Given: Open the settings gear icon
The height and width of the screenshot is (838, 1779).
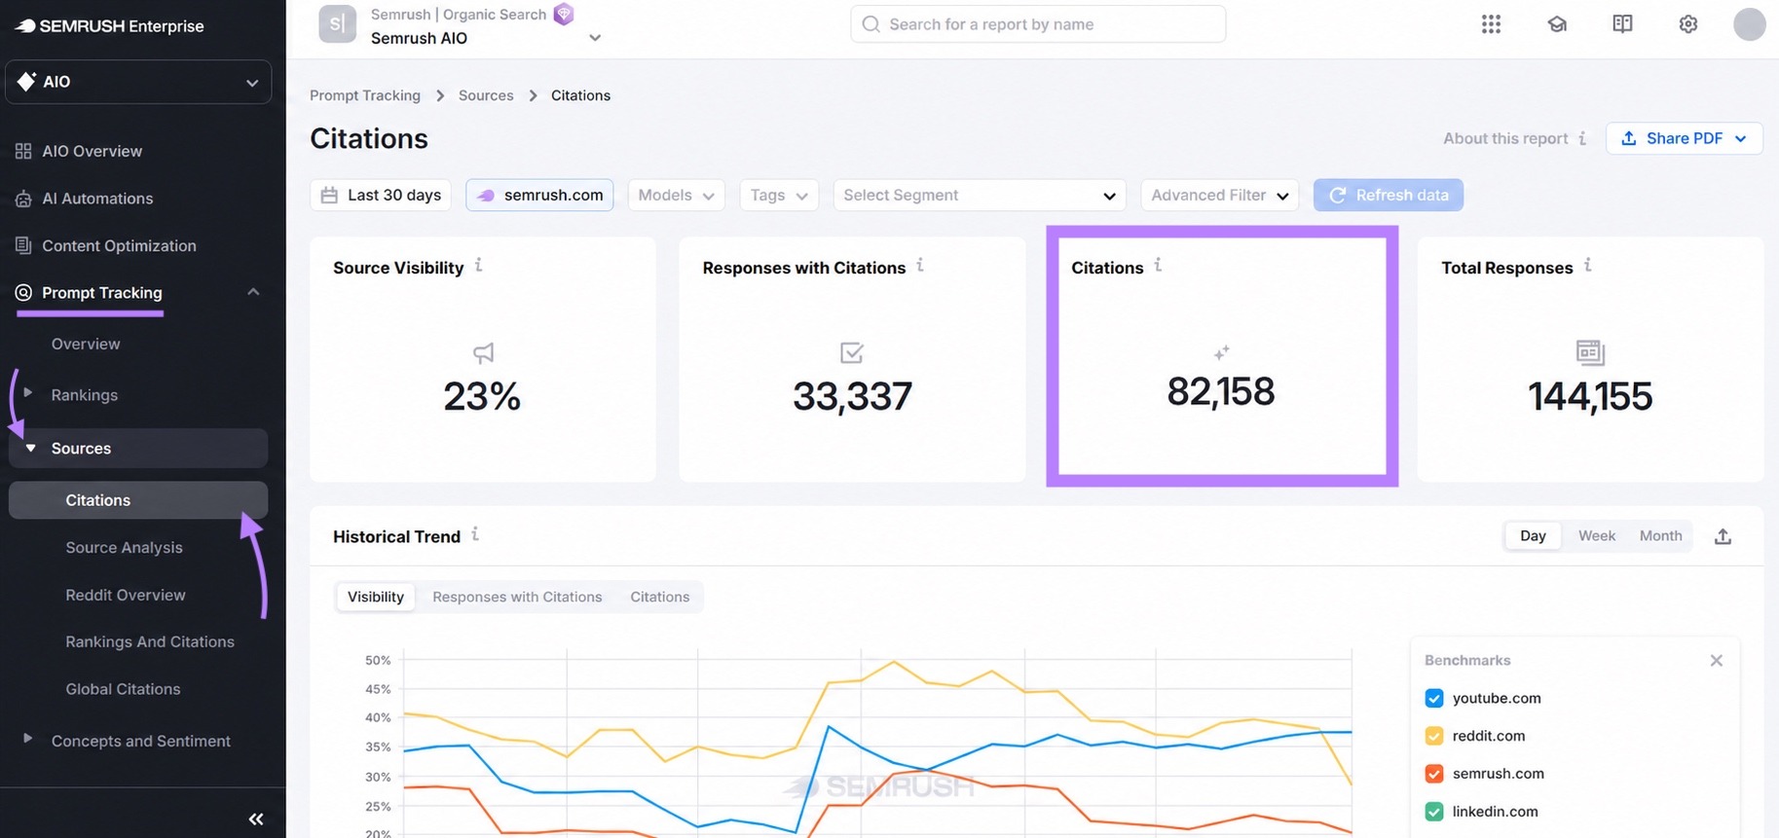Looking at the screenshot, I should (1688, 24).
